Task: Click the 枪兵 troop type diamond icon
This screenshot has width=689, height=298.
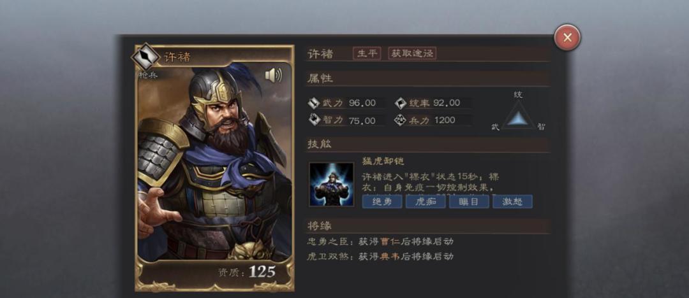Action: tap(145, 57)
